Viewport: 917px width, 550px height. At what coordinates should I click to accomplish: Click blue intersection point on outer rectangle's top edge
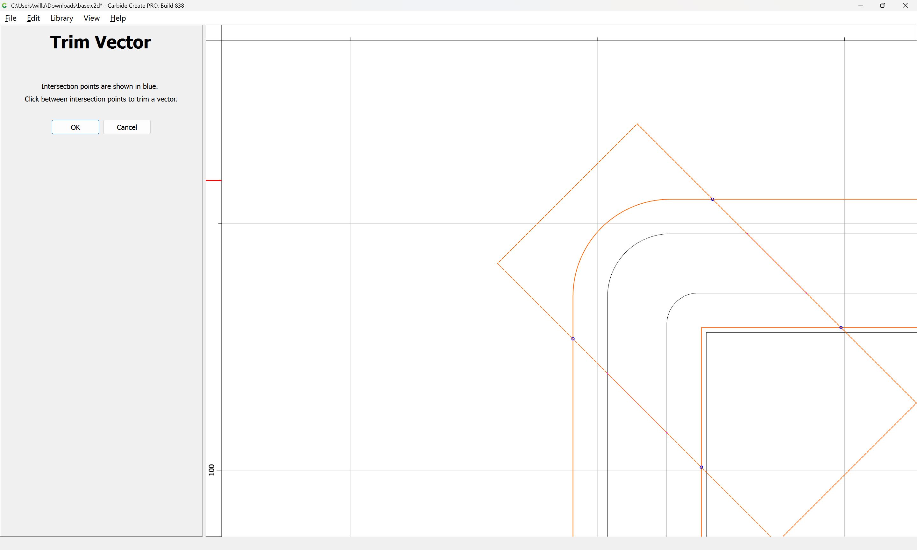(712, 199)
